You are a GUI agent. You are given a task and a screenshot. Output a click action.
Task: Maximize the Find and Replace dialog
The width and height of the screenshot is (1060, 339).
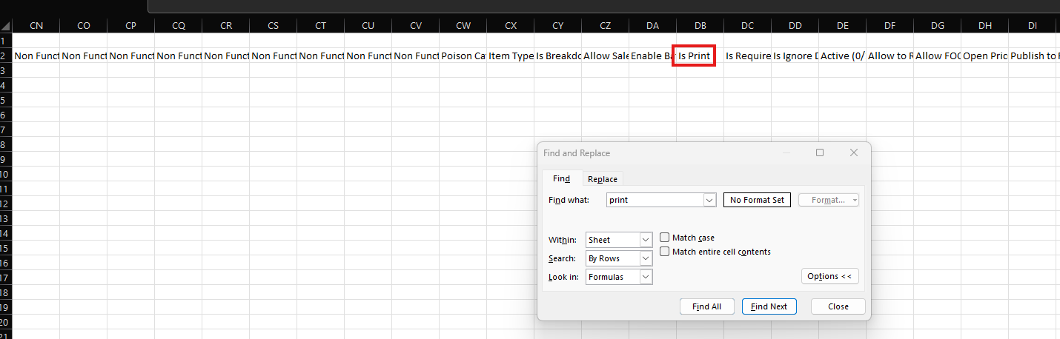pyautogui.click(x=820, y=152)
